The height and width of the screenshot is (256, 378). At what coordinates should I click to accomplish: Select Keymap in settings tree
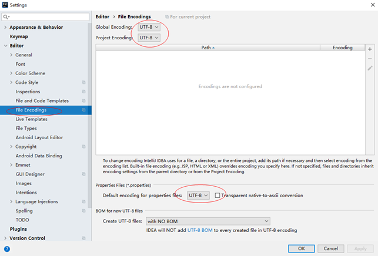(x=19, y=36)
